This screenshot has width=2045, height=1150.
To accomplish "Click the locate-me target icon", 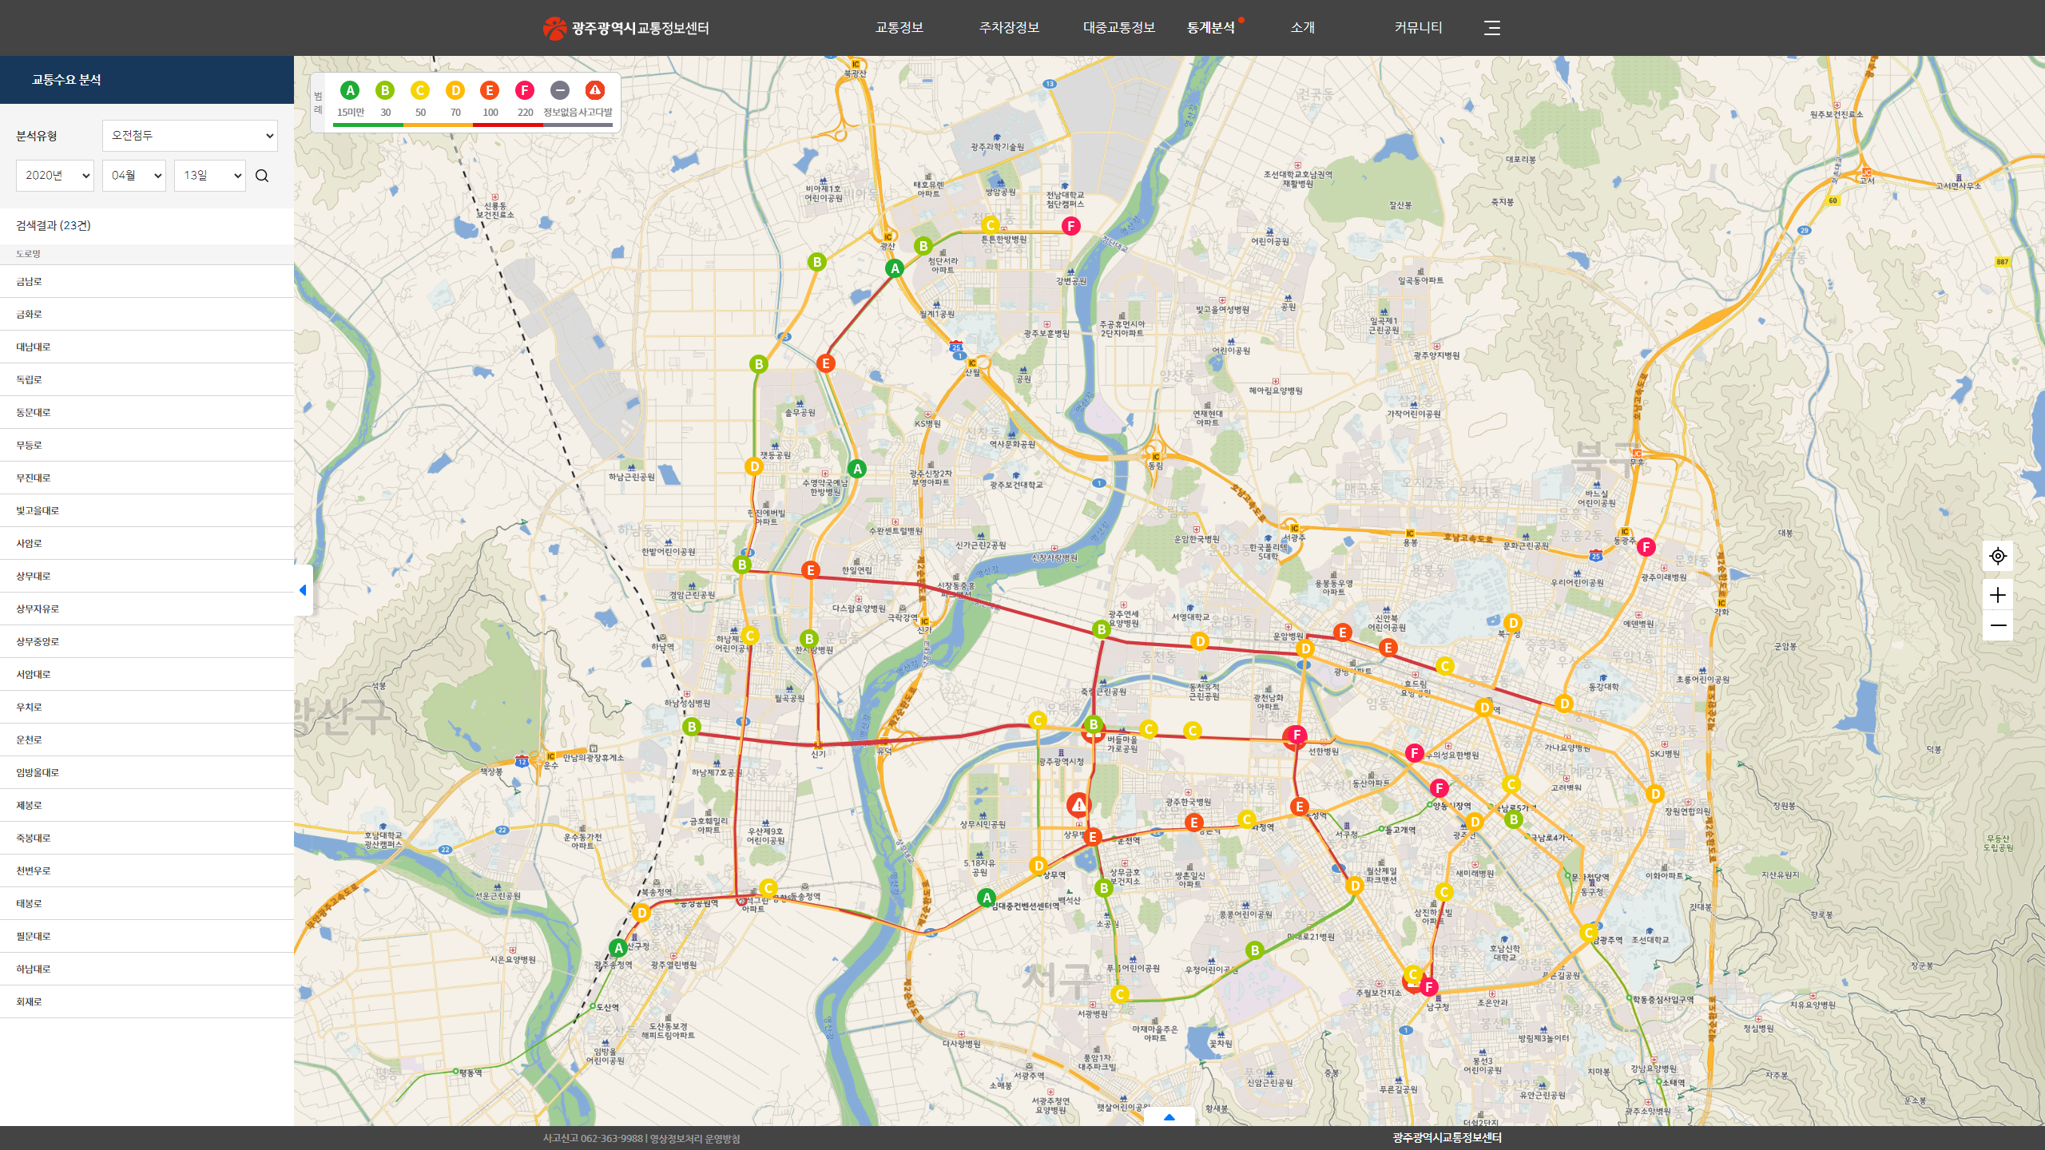I will [1998, 556].
